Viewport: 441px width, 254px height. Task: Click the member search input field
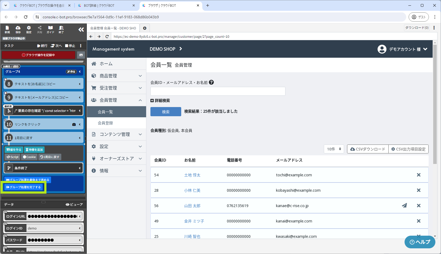click(x=218, y=91)
